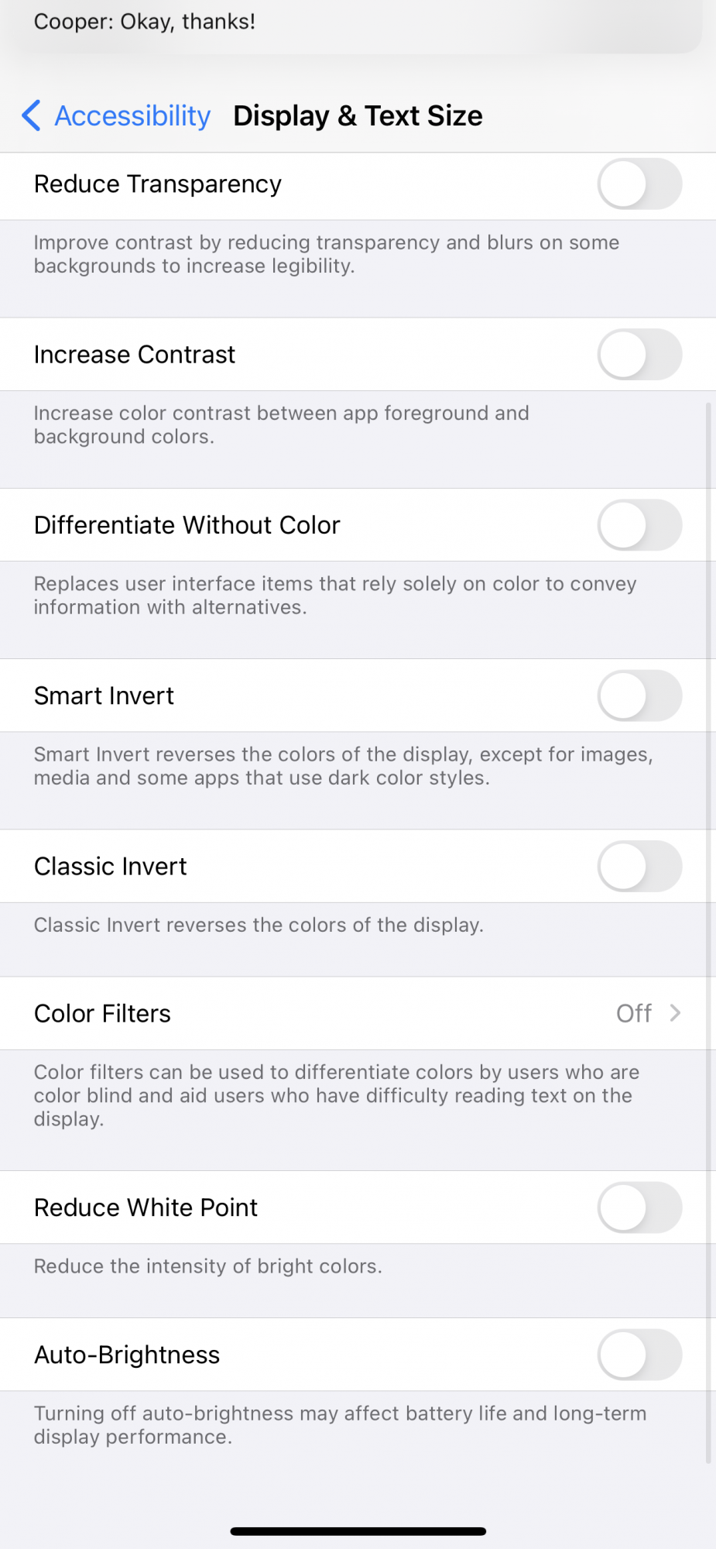The image size is (716, 1549).
Task: Tap the Smart Invert label text
Action: click(x=104, y=696)
